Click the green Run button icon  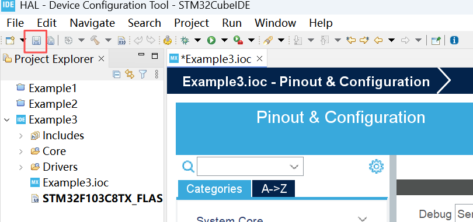point(211,40)
